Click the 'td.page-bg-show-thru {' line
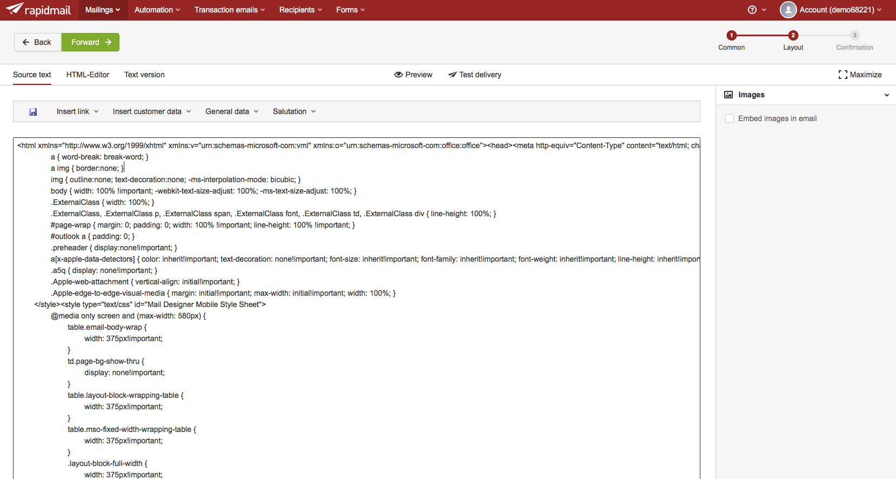This screenshot has height=479, width=896. click(106, 361)
